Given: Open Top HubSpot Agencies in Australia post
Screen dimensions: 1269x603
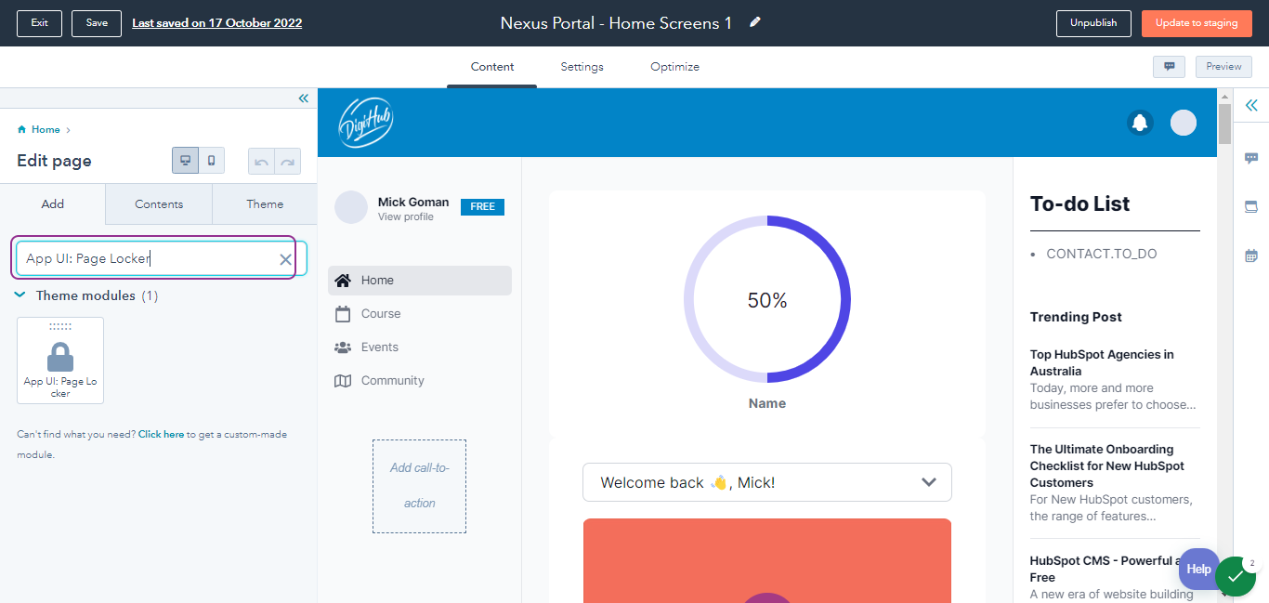Looking at the screenshot, I should (x=1102, y=362).
